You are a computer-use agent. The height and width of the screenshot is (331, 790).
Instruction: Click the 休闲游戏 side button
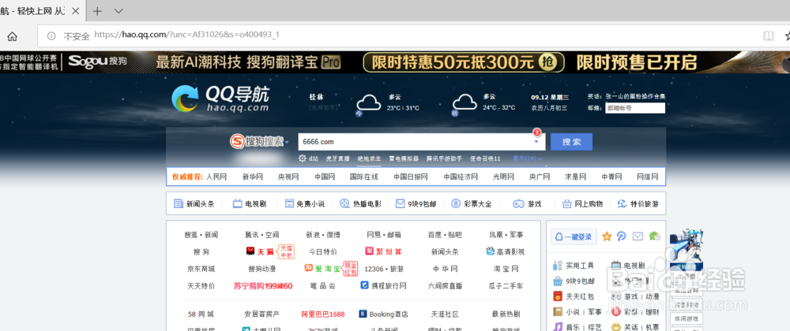coord(686,318)
